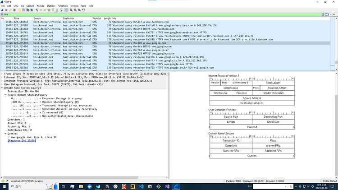Expand the User Datagram Protocol row
Image resolution: width=338 pixels, height=190 pixels.
click(2, 84)
